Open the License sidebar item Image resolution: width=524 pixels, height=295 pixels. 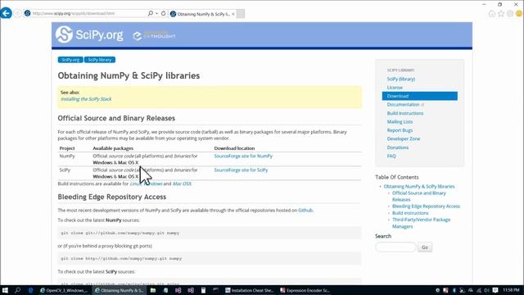click(395, 88)
